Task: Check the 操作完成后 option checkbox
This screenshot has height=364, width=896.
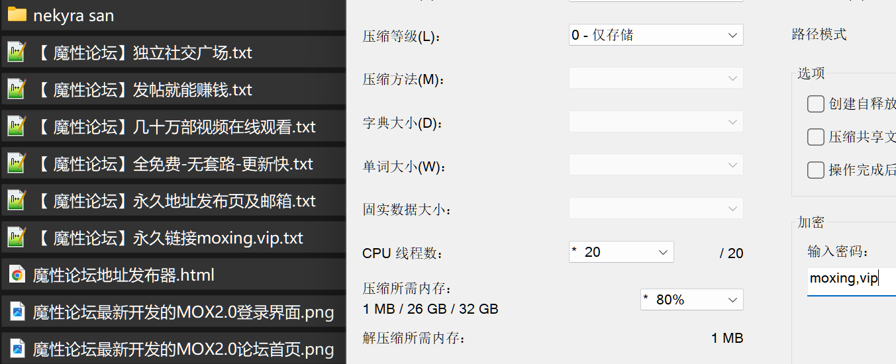Action: (816, 170)
